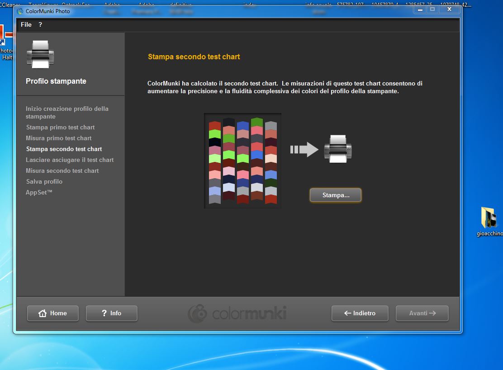
Task: Click the printer icon beside the arrow
Action: point(338,149)
